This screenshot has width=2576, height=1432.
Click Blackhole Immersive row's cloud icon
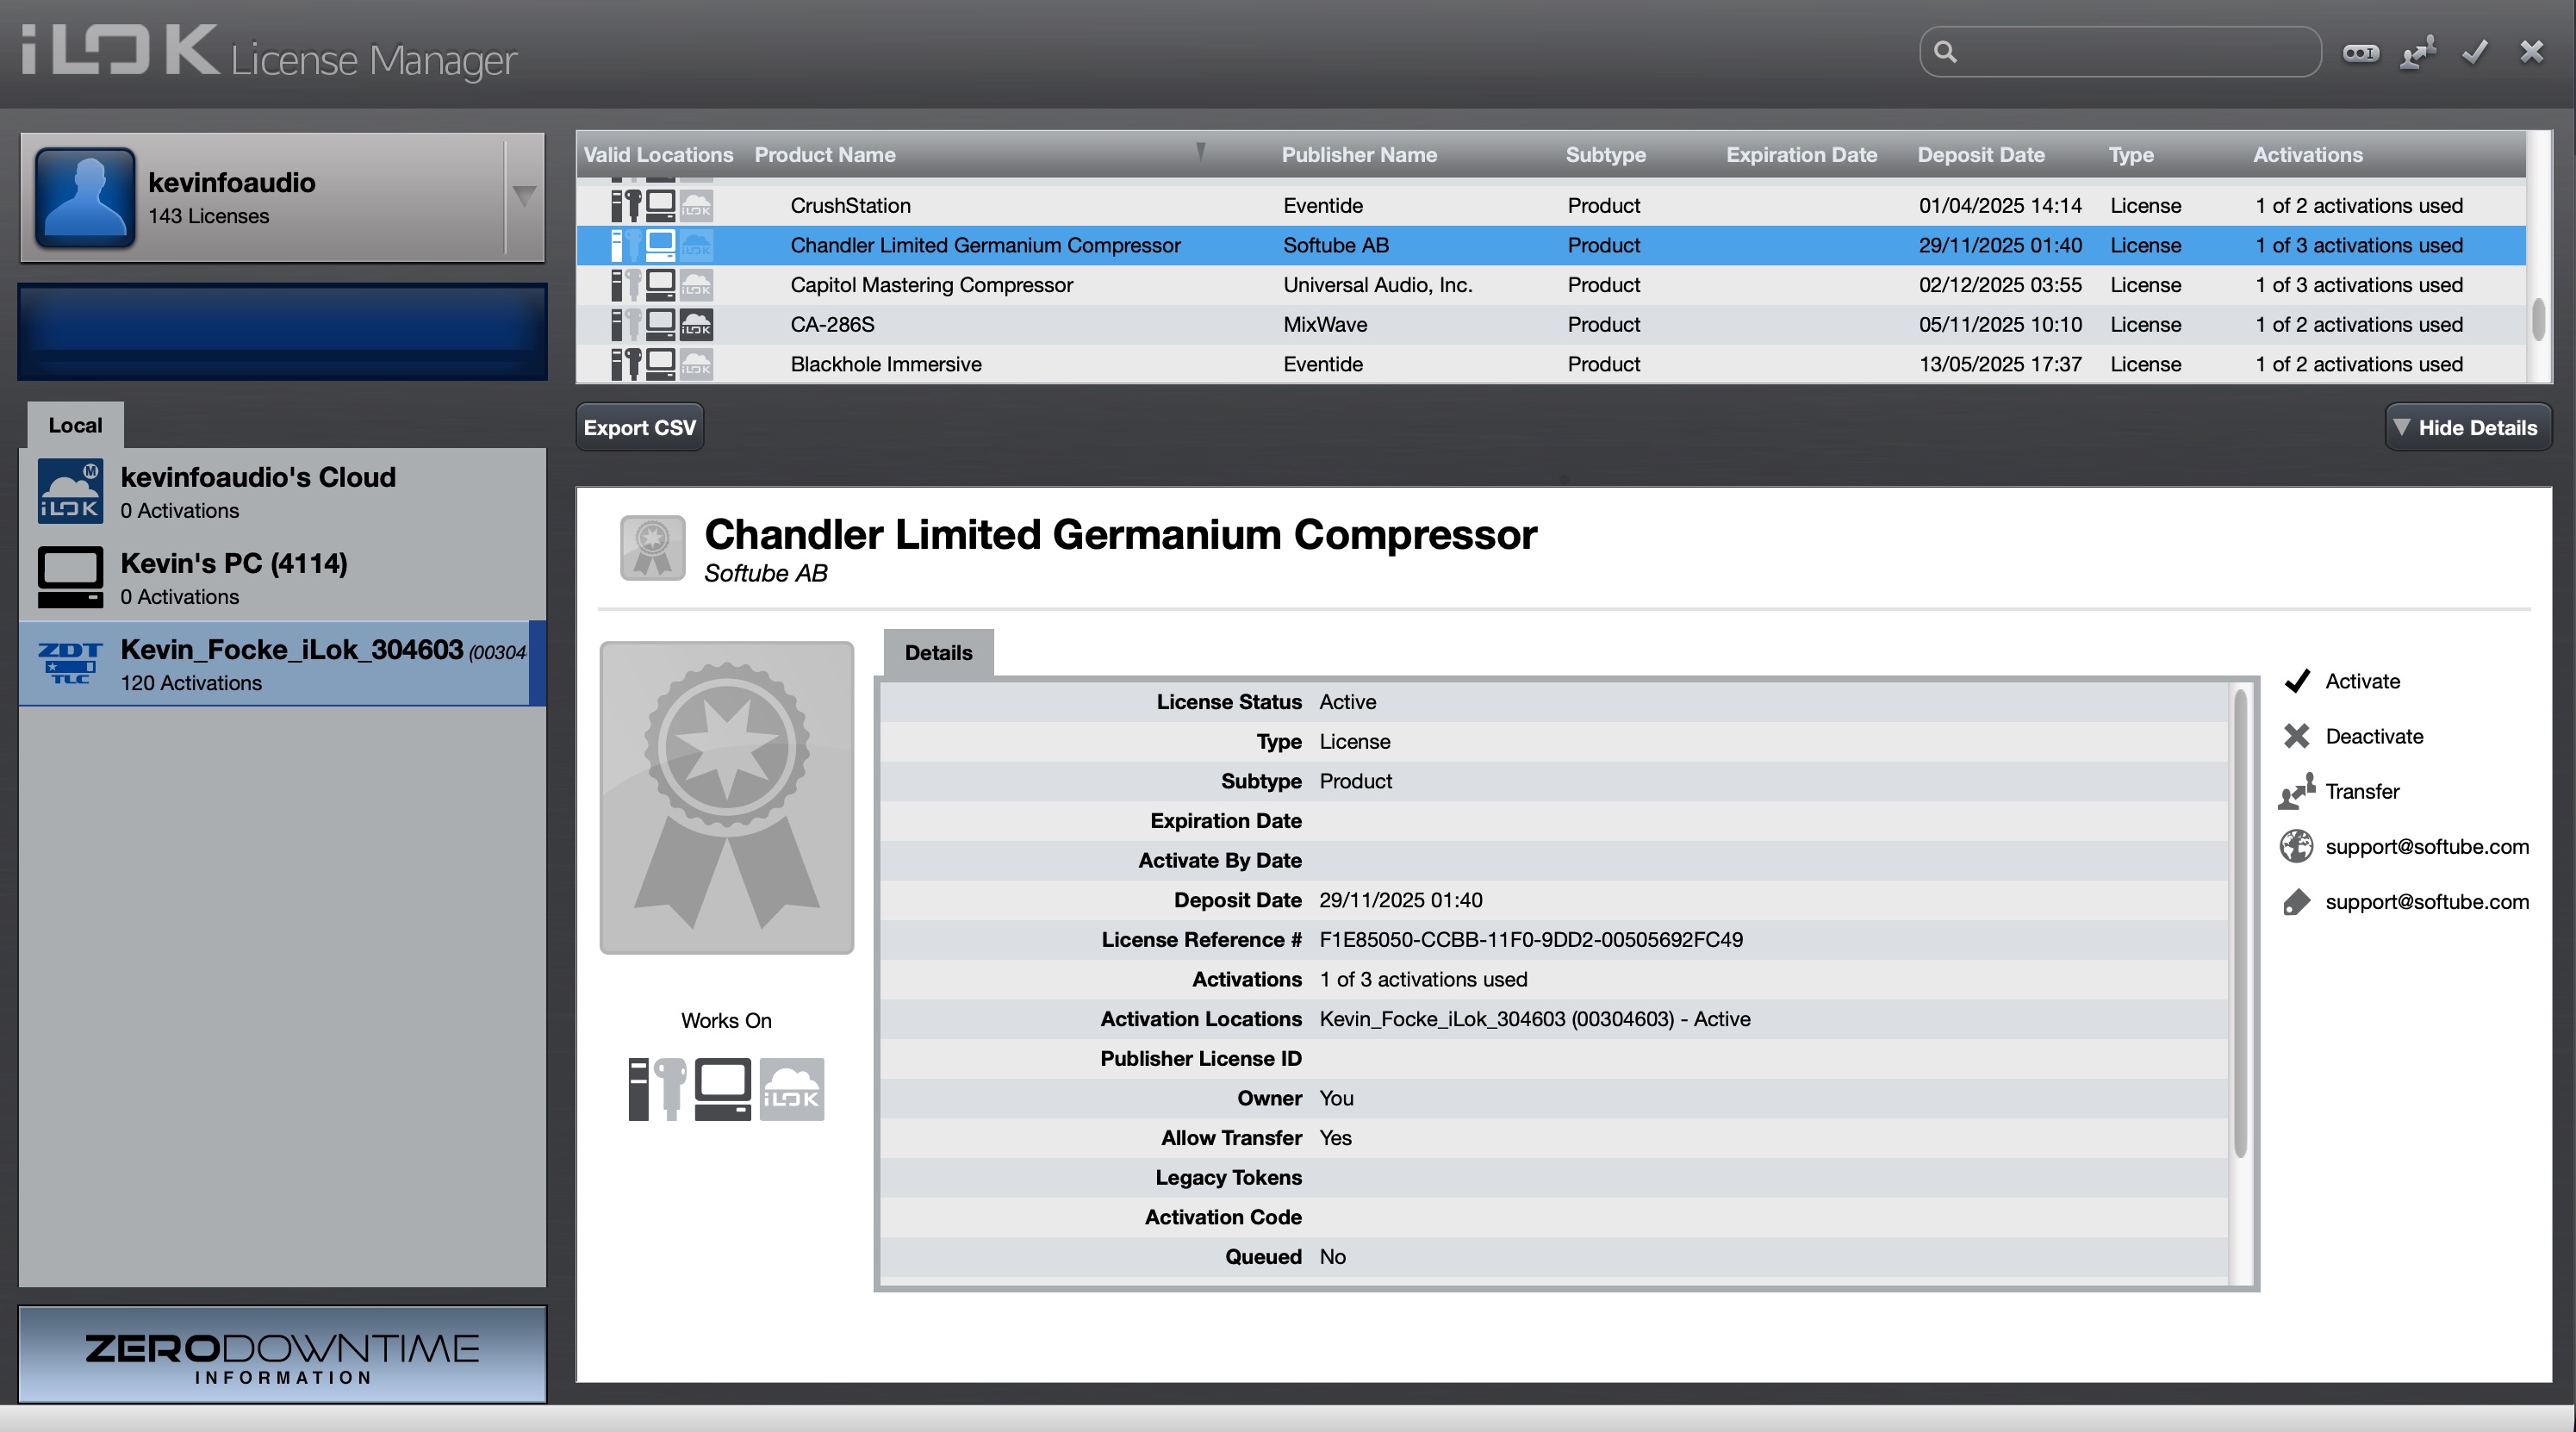tap(697, 364)
